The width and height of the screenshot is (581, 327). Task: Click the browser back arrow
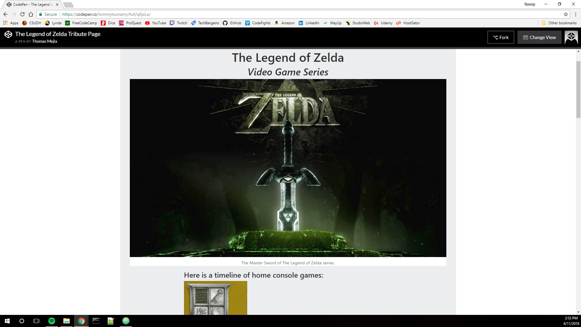(x=5, y=14)
